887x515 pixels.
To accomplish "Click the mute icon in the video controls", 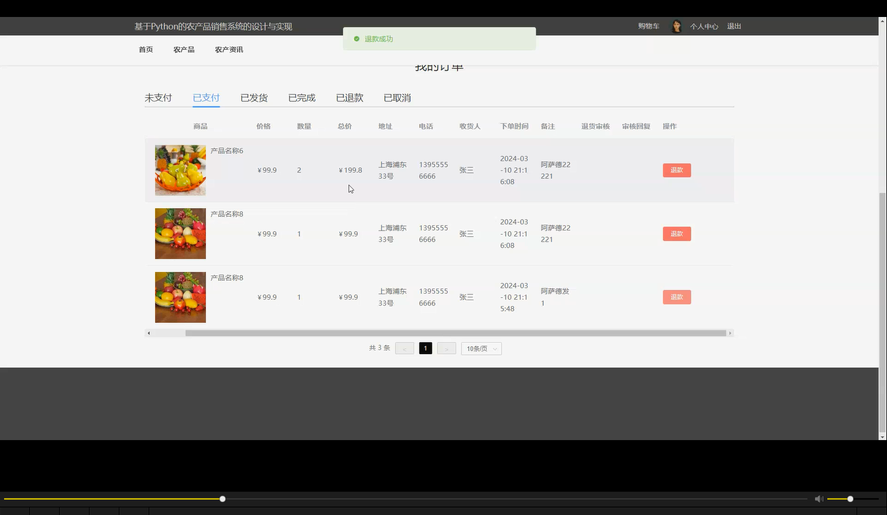I will (x=819, y=499).
